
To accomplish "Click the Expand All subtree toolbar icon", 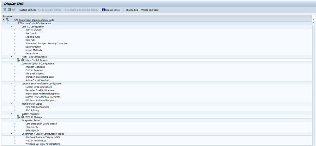I will [5, 10].
